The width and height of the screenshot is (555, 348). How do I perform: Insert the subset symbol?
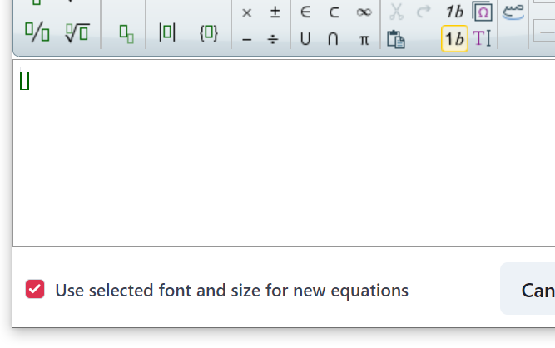click(x=334, y=12)
